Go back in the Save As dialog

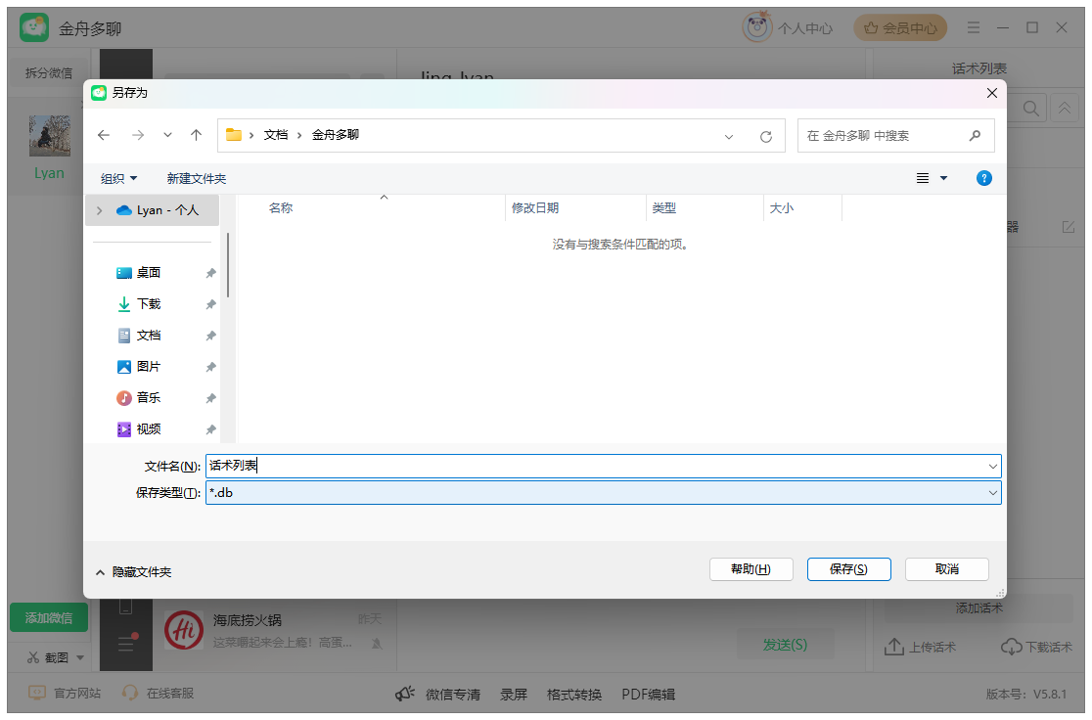tap(104, 135)
